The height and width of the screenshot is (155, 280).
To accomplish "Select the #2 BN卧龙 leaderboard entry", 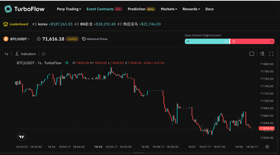I will 95,24.
